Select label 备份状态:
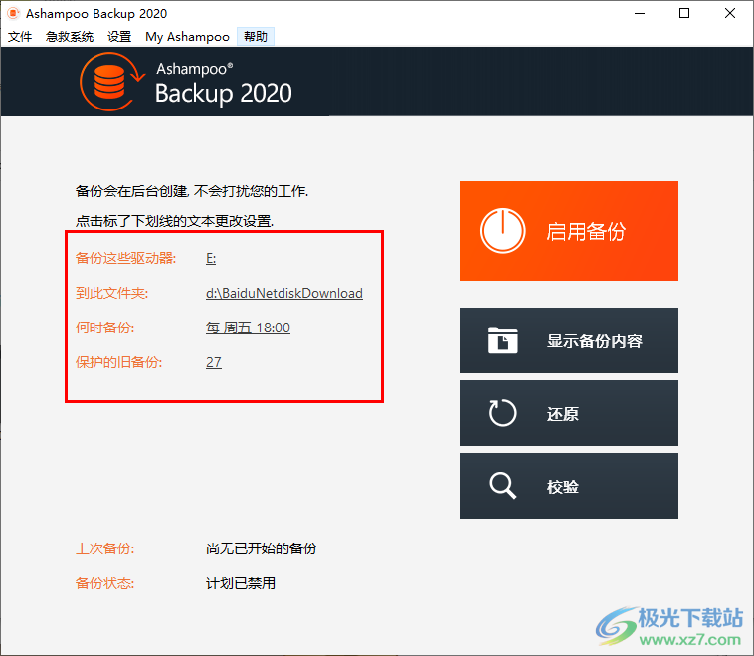 (x=104, y=583)
